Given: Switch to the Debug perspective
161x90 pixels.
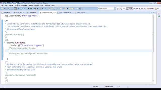Looking at the screenshot, I should 137,9.
